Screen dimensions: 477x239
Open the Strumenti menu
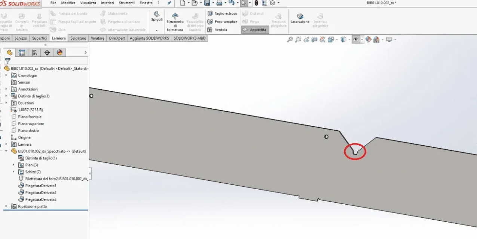[126, 3]
